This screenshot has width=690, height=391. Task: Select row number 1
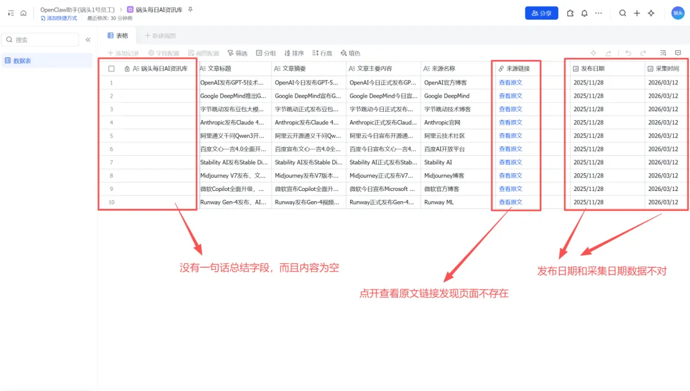click(x=111, y=82)
